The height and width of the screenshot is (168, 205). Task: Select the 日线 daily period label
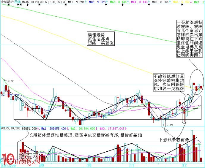[x=18, y=2]
